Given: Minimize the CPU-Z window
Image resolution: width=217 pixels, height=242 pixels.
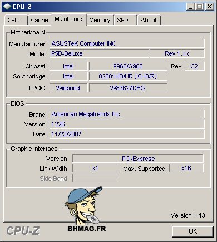Looking at the screenshot, I should (x=190, y=7).
